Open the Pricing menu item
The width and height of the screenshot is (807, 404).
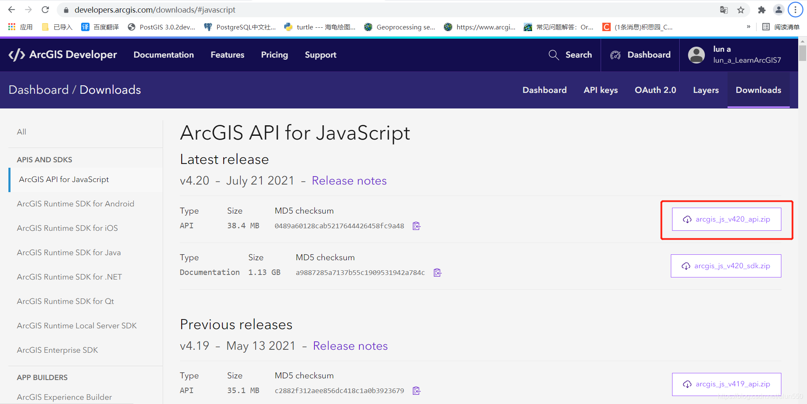274,55
